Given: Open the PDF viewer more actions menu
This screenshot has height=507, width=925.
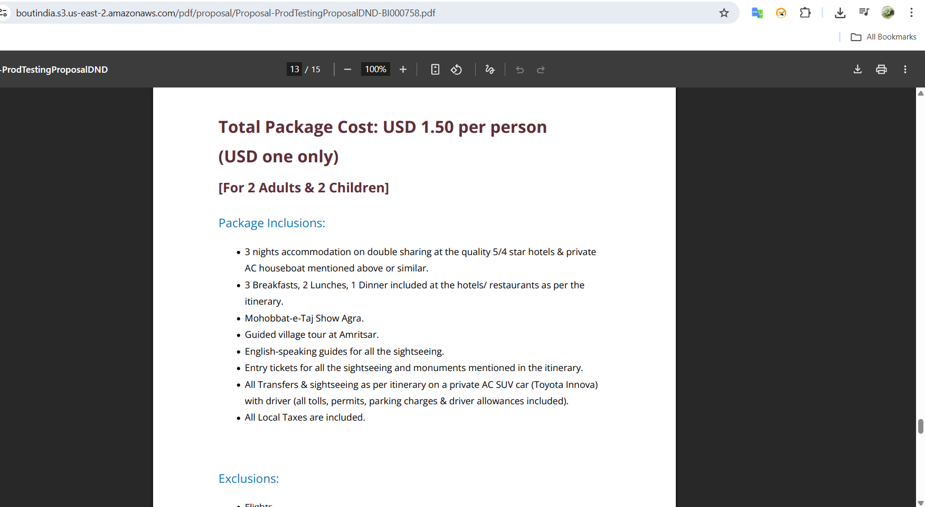Looking at the screenshot, I should [905, 70].
